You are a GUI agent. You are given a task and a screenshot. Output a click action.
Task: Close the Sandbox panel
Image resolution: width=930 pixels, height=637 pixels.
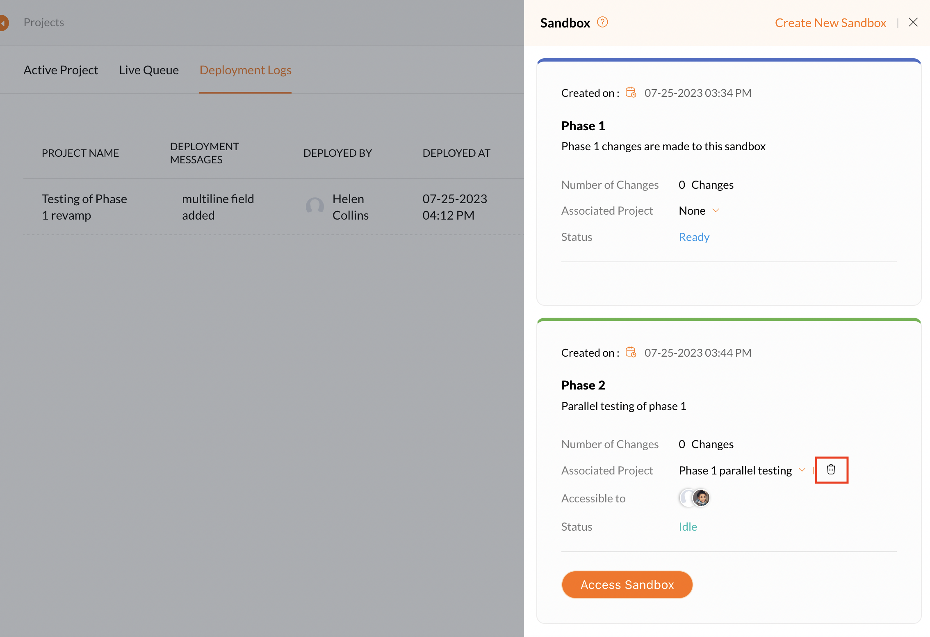[913, 22]
